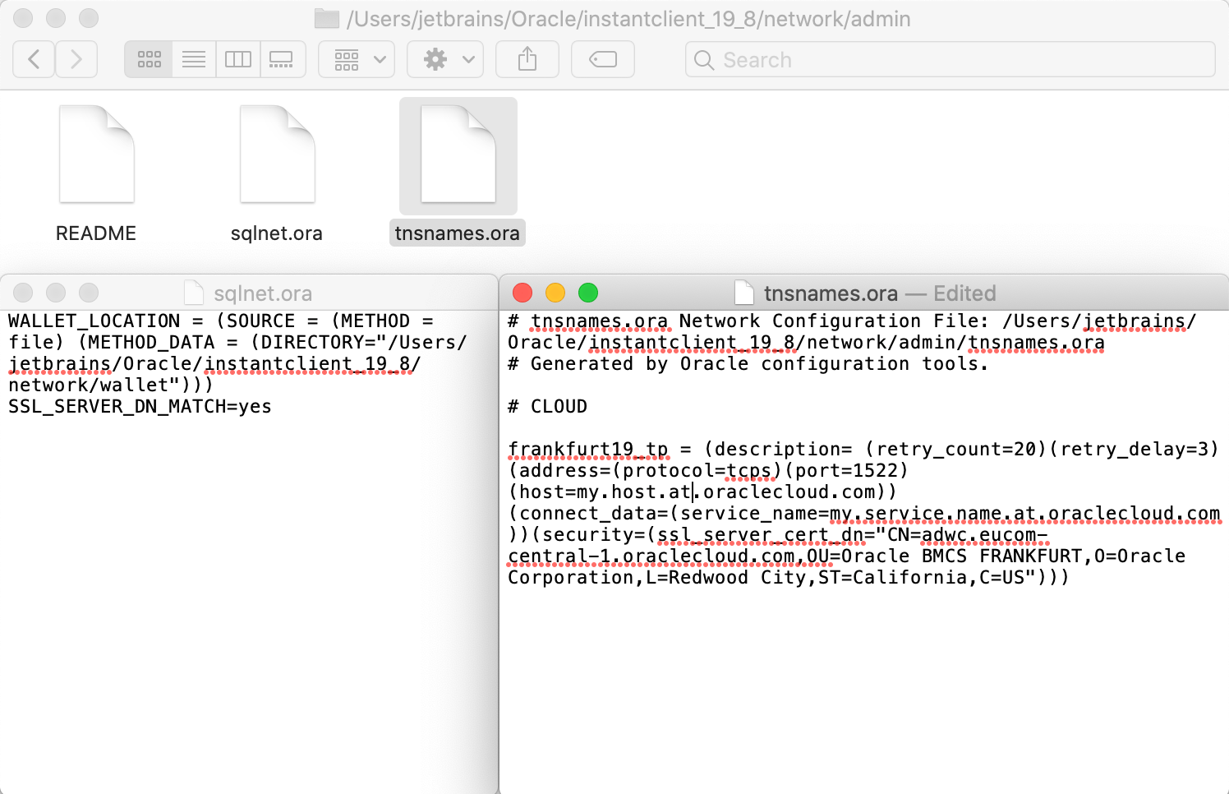This screenshot has height=794, width=1229.
Task: Switch Finder to list view
Action: pos(194,59)
